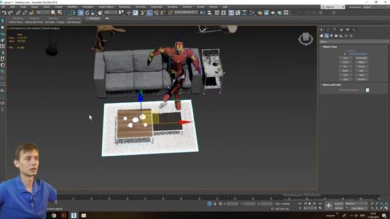
Task: Open the Sign In dropdown
Action: 333,7
